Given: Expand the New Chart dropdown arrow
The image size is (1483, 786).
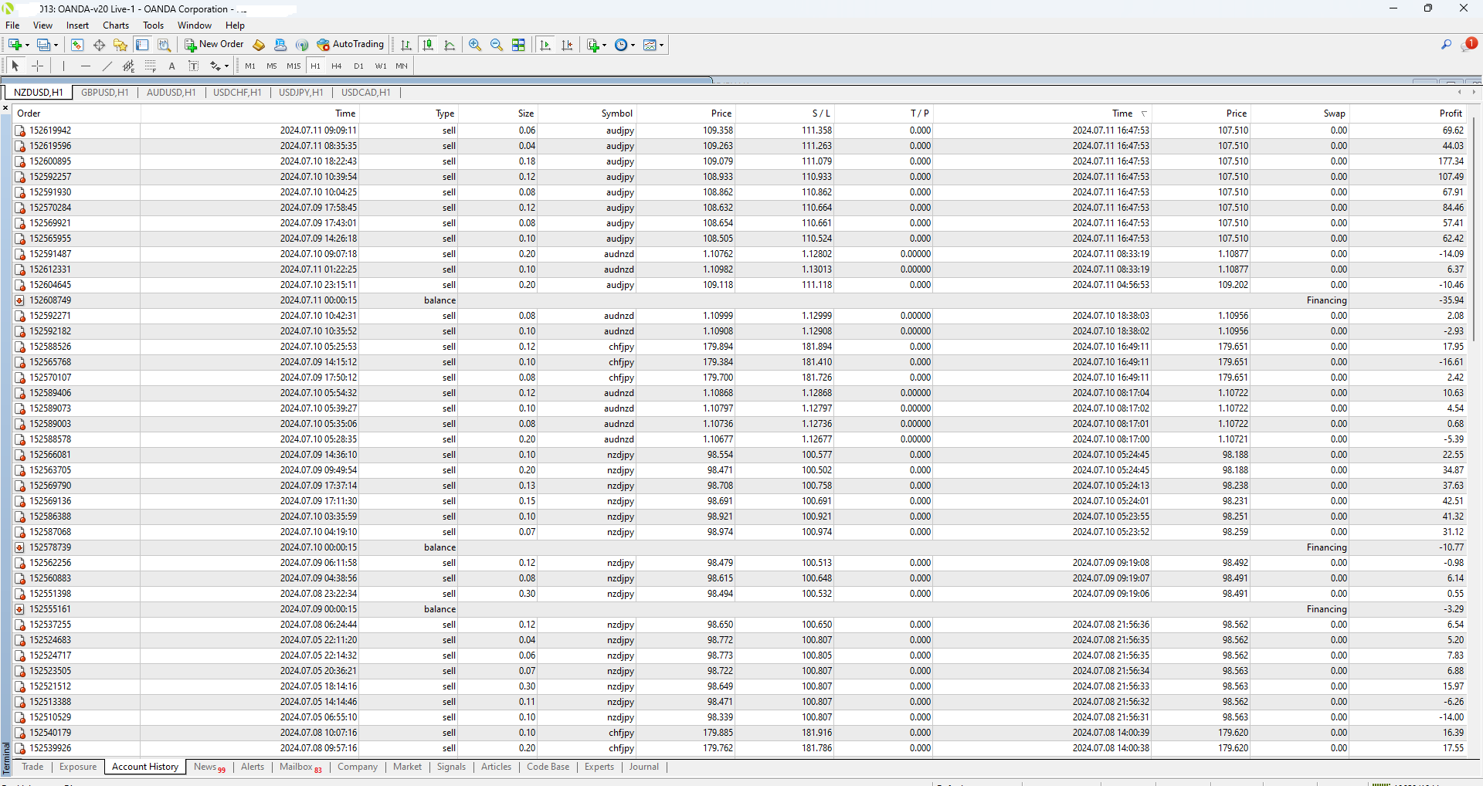Looking at the screenshot, I should point(27,45).
